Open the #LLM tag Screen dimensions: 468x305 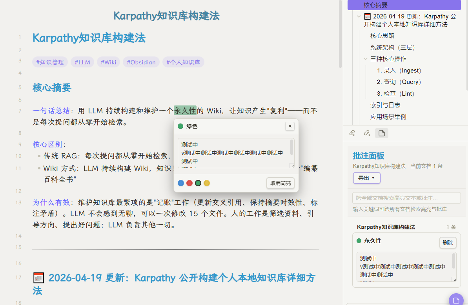(82, 62)
